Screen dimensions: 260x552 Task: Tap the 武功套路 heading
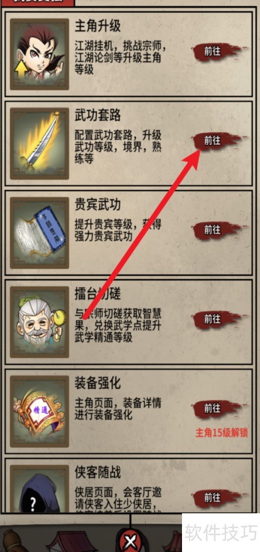pyautogui.click(x=98, y=115)
